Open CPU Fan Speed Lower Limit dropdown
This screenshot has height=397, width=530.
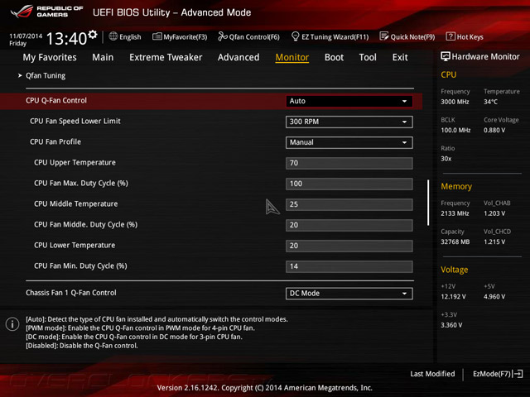point(349,122)
